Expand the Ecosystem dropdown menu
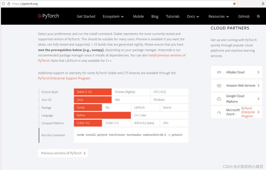Viewport: 266px width, 170px height. pyautogui.click(x=113, y=17)
